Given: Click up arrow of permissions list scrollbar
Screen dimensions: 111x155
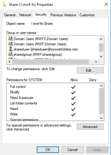Looking at the screenshot, I should click(x=102, y=86).
